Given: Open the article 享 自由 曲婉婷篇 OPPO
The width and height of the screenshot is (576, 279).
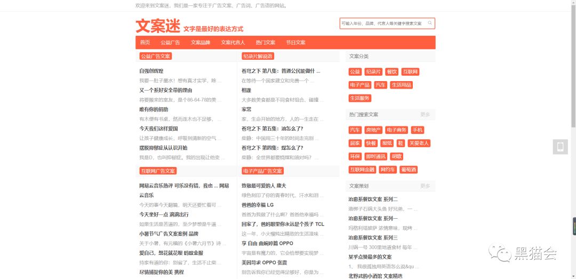Looking at the screenshot, I should click(x=267, y=243).
